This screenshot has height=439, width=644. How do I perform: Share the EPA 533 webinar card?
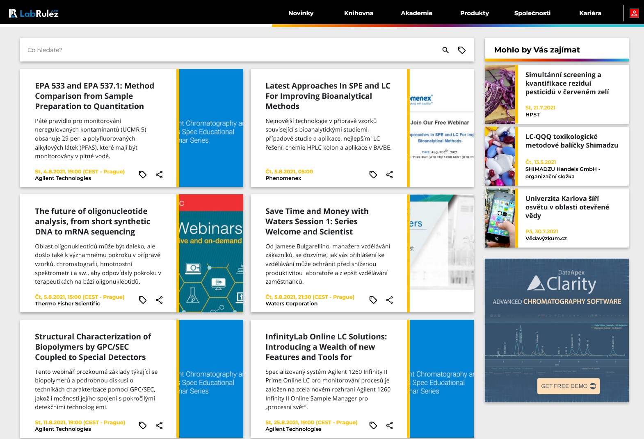coord(159,175)
